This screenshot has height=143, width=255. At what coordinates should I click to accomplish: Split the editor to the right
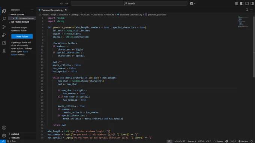(247, 10)
